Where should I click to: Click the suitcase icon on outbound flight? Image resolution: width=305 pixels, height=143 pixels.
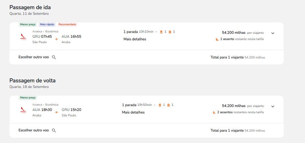click(170, 32)
